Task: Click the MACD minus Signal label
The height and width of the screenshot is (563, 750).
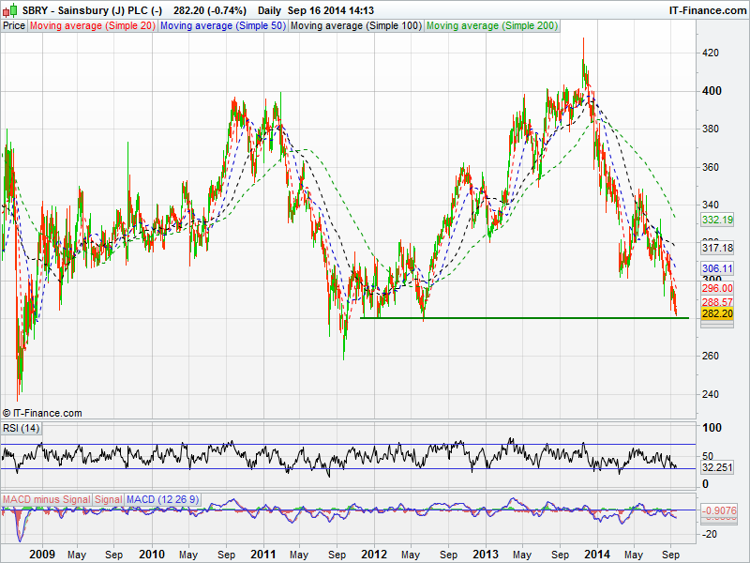Action: point(46,498)
